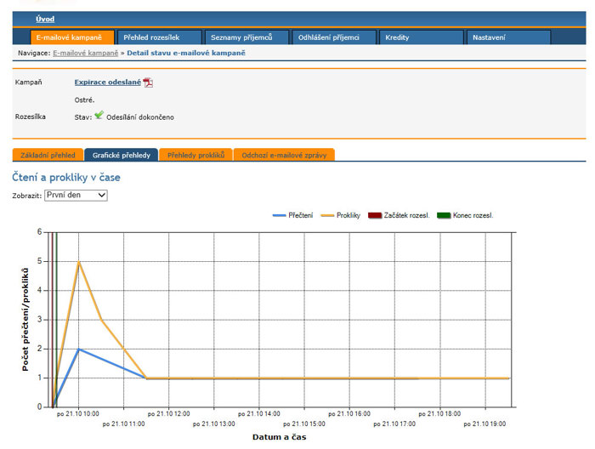Click the orange Prokliky legend swatch
Image resolution: width=595 pixels, height=449 pixels.
tap(327, 216)
